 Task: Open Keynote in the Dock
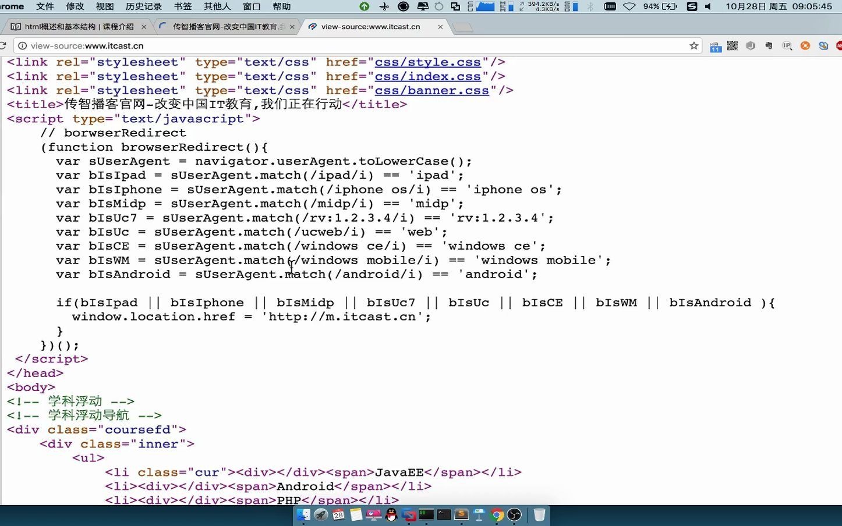[x=479, y=514]
